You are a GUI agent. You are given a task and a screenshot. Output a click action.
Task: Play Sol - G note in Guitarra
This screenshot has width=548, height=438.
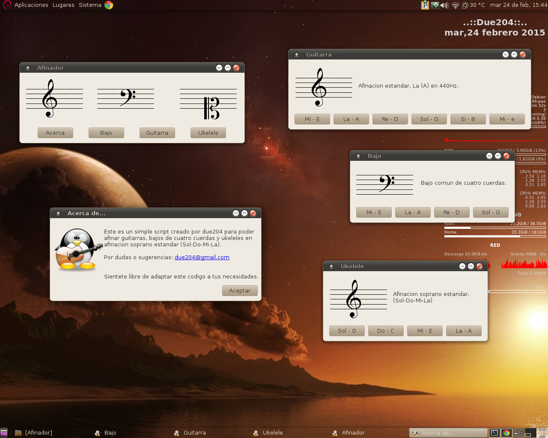(x=429, y=119)
